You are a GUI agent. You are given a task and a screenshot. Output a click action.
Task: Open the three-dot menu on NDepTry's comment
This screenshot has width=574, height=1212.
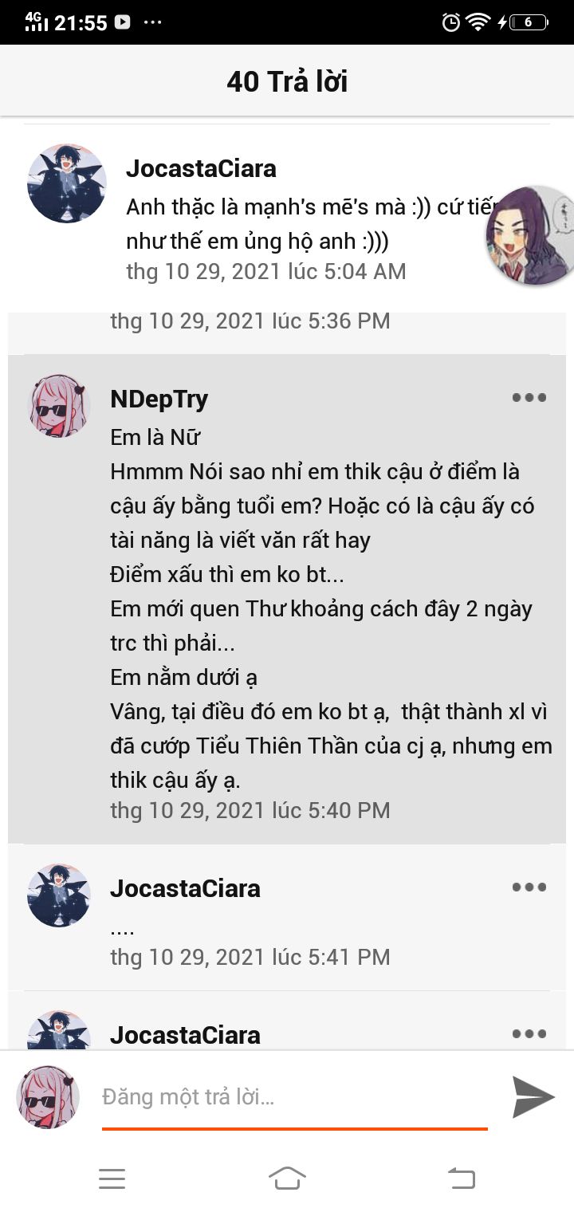pos(529,397)
